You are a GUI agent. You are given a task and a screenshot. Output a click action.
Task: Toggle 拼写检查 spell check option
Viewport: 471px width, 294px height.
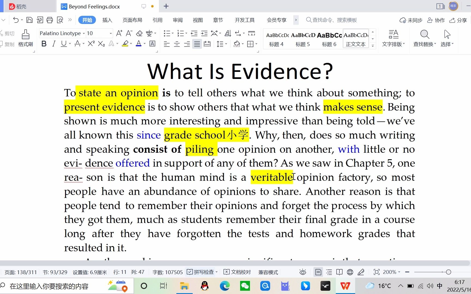pyautogui.click(x=202, y=272)
